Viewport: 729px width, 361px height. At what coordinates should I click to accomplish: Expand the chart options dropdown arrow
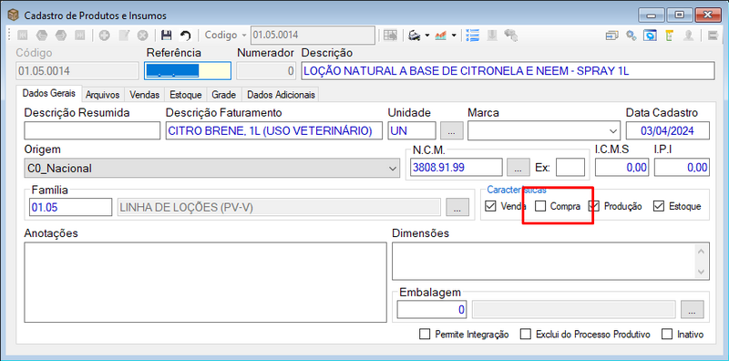click(x=454, y=36)
